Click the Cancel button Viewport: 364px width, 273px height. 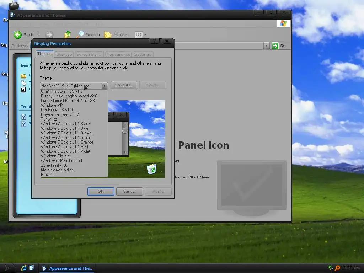[129, 191]
